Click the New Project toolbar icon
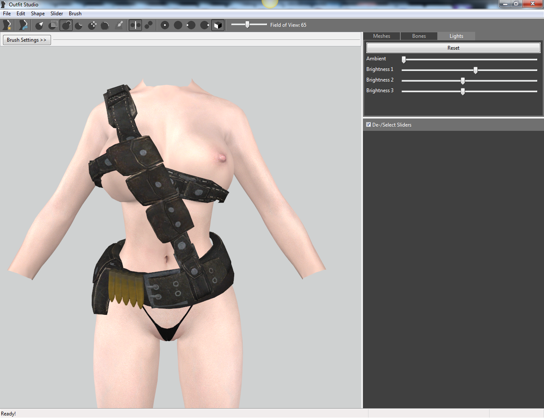This screenshot has height=418, width=544. pos(7,25)
